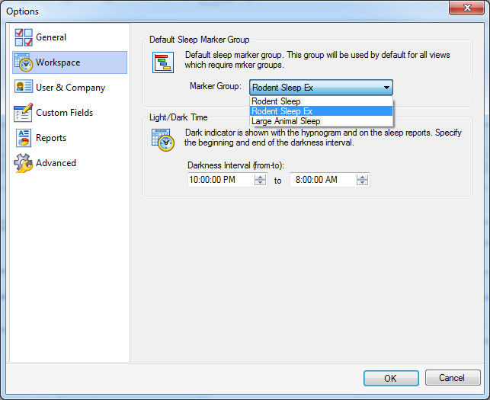The height and width of the screenshot is (400, 490).
Task: Click the Custom Fields pencil icon
Action: click(x=24, y=113)
